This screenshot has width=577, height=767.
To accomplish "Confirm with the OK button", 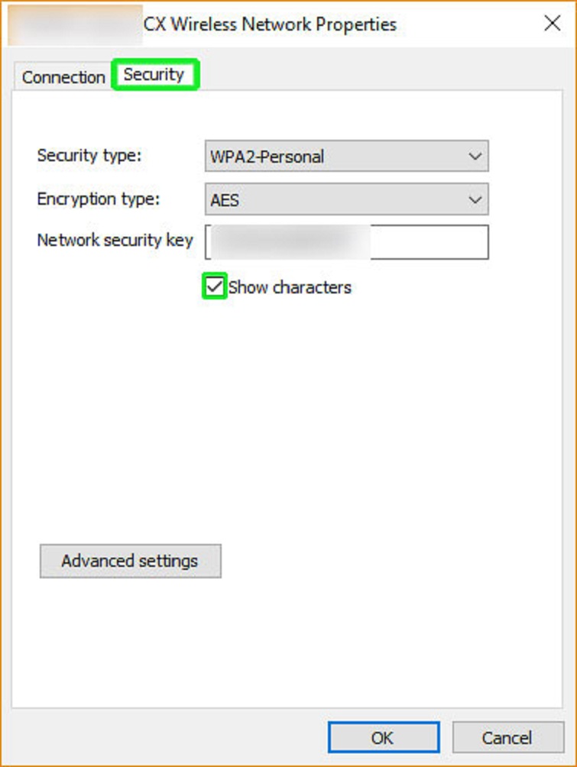I will click(x=383, y=738).
